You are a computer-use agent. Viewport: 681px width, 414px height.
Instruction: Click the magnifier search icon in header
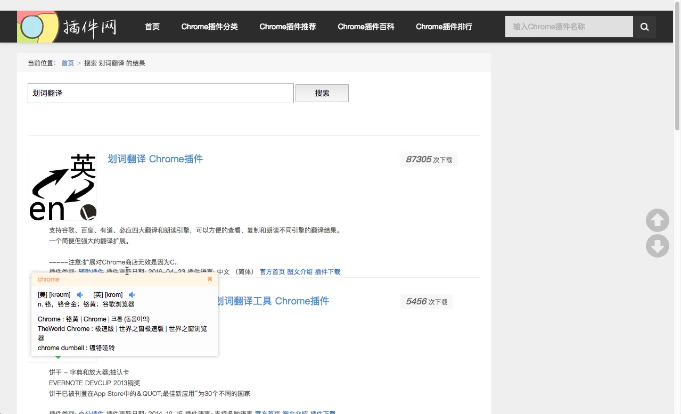tap(644, 27)
